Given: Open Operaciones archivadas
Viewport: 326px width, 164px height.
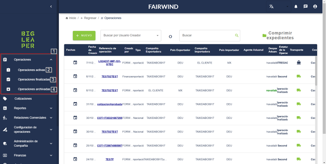Looking at the screenshot, I should (34, 89).
